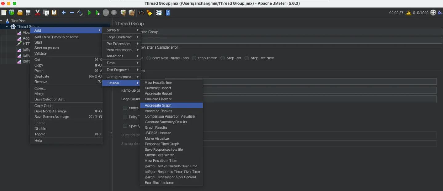The height and width of the screenshot is (191, 443).
Task: Toggle the Specify Thread lifetime checkbox
Action: tap(125, 126)
